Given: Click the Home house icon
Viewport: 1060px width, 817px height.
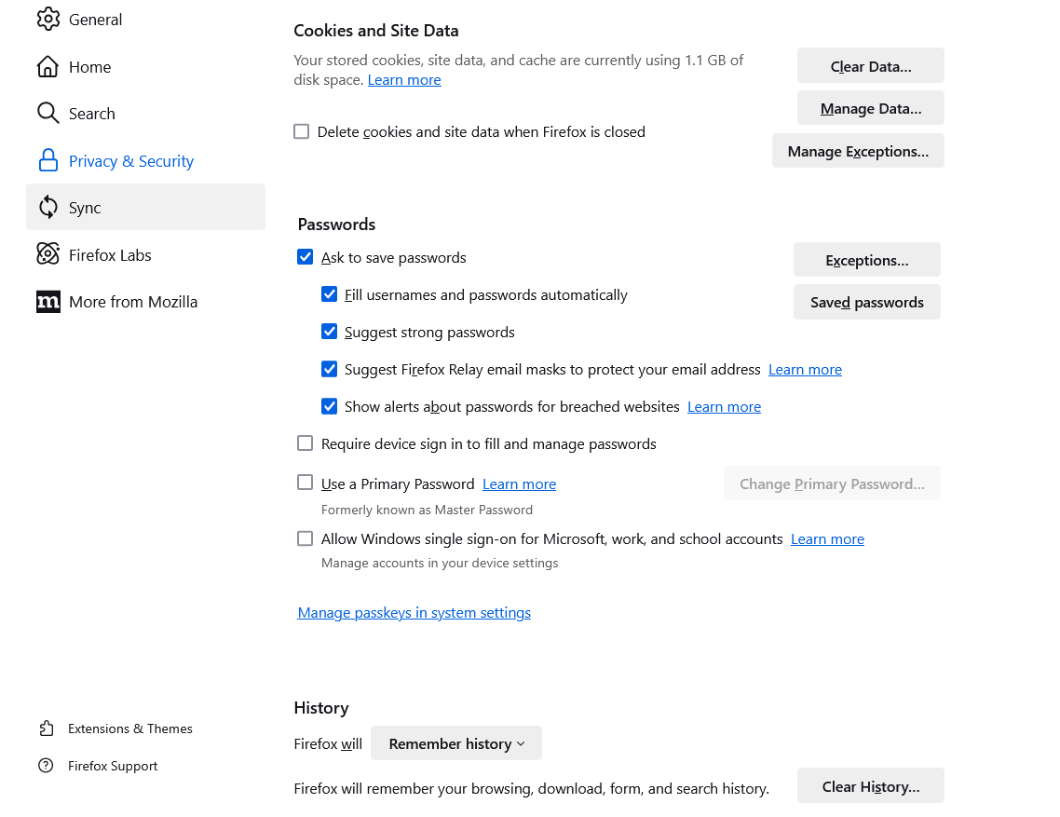Looking at the screenshot, I should tap(48, 67).
